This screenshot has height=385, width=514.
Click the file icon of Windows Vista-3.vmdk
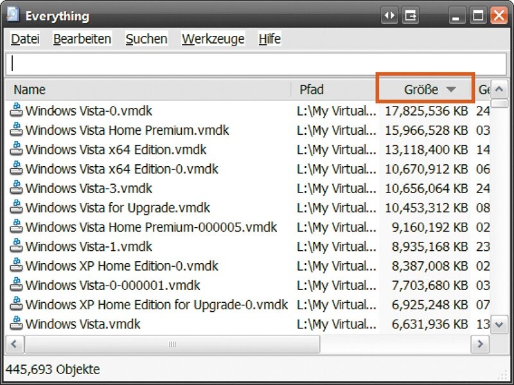pos(16,189)
